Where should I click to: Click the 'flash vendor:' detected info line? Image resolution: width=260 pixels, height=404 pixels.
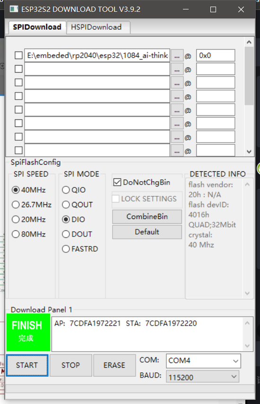pyautogui.click(x=211, y=185)
